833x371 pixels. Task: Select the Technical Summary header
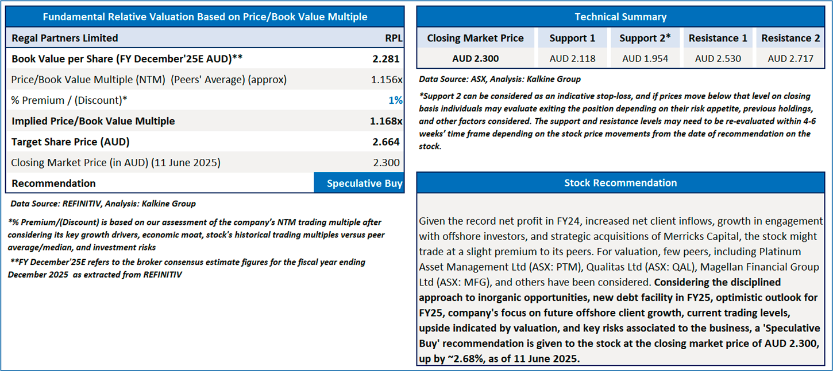(x=620, y=17)
